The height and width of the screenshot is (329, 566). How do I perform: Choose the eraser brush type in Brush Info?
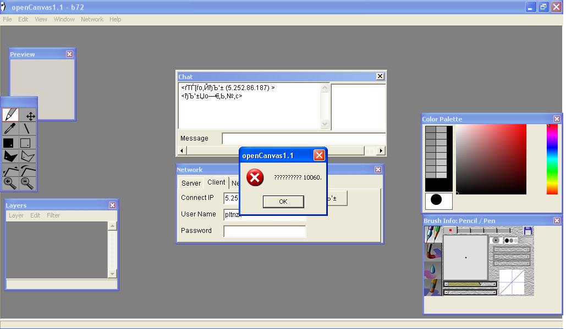(x=432, y=287)
